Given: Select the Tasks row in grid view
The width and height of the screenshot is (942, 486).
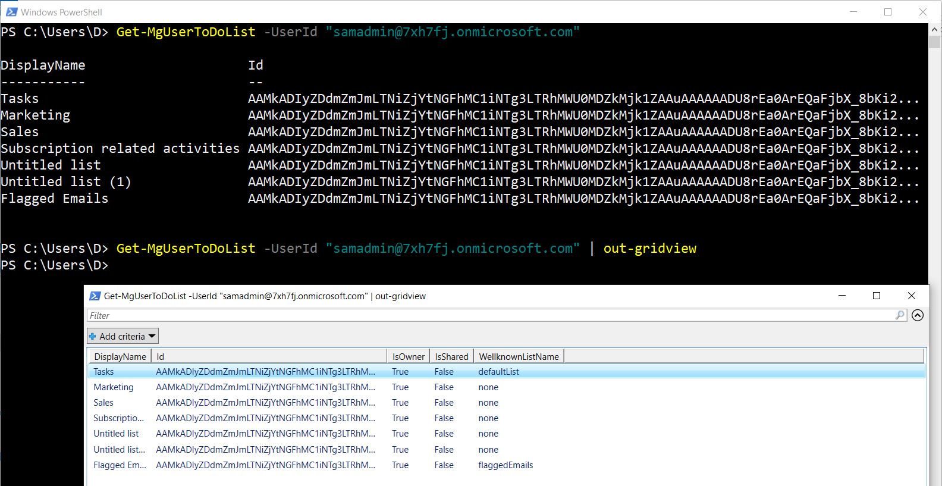Looking at the screenshot, I should (507, 371).
